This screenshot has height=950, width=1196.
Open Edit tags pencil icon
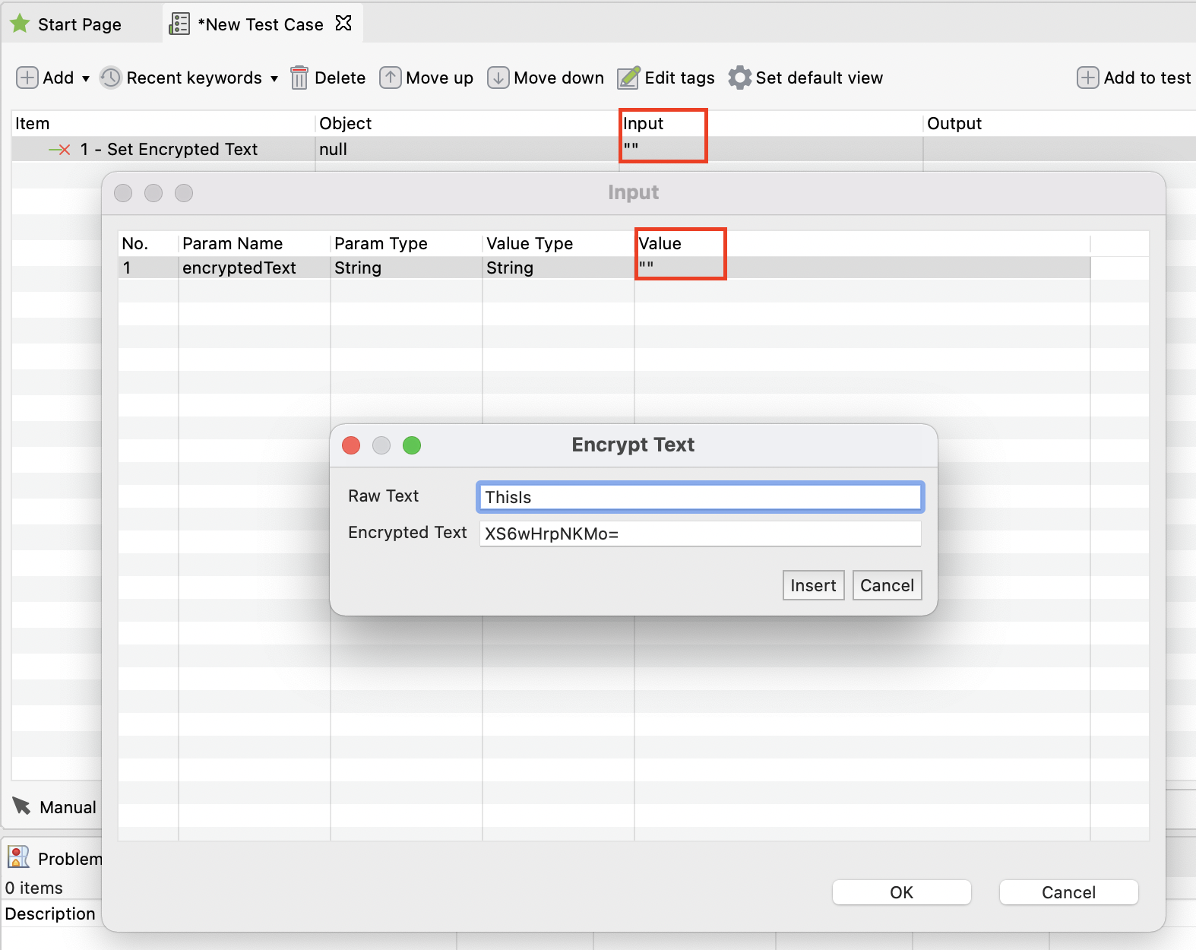coord(628,78)
